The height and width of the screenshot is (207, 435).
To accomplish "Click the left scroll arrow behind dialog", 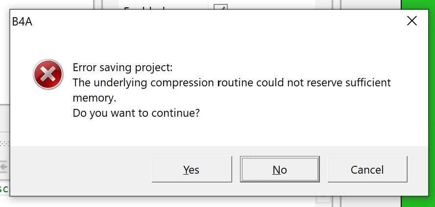I will tap(4, 167).
